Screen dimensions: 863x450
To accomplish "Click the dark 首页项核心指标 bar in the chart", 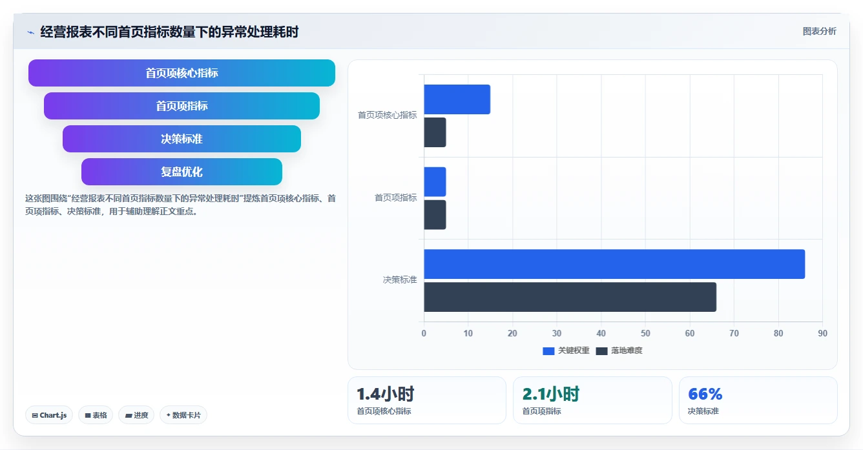I will tap(435, 132).
